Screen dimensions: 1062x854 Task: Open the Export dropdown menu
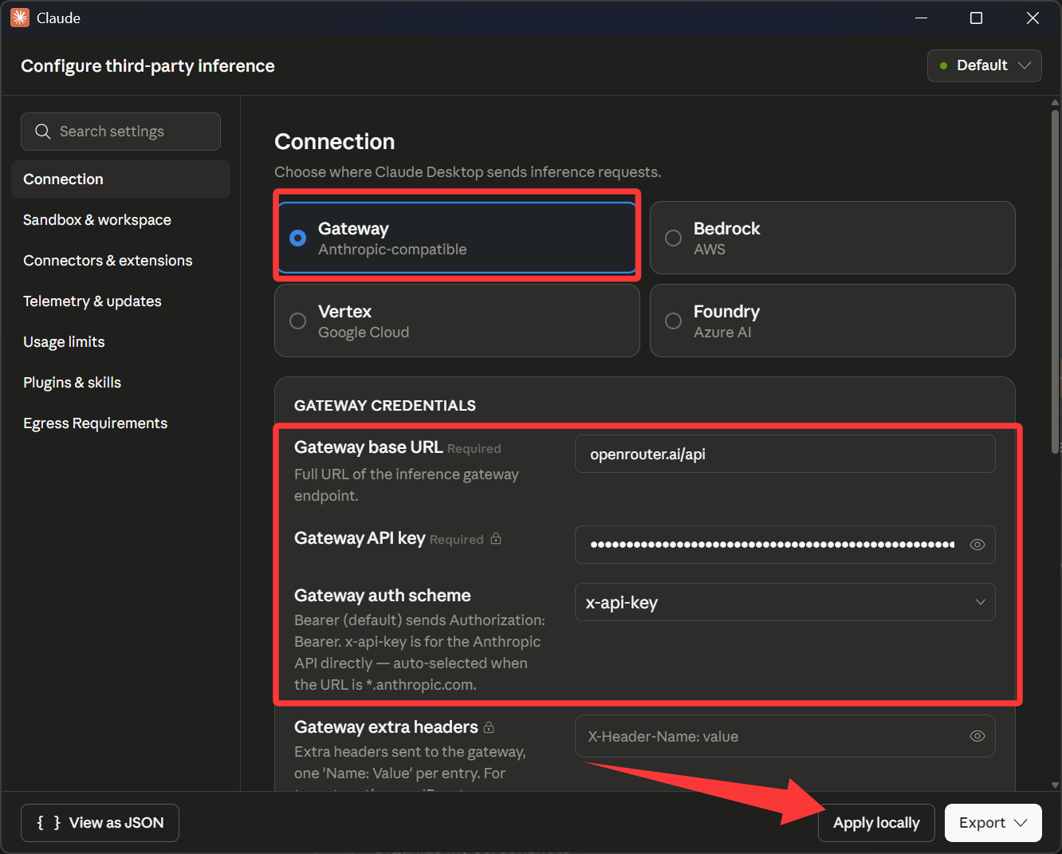tap(993, 823)
